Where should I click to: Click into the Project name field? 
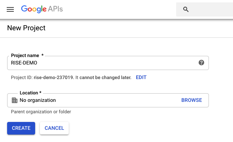[x=108, y=63]
